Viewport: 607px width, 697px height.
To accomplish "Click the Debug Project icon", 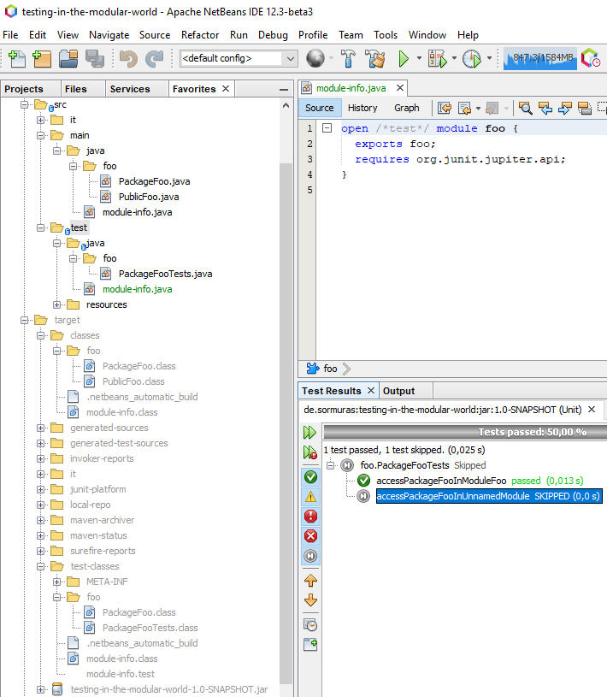I will [437, 58].
